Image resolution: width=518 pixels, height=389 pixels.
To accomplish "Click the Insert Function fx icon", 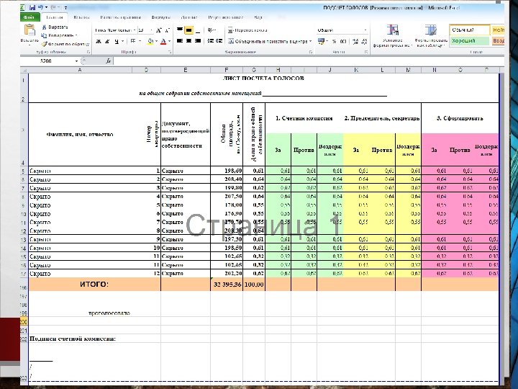I will click(x=109, y=61).
